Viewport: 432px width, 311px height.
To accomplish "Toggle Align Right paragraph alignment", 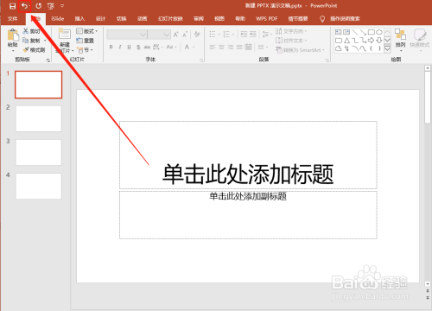I will click(231, 47).
